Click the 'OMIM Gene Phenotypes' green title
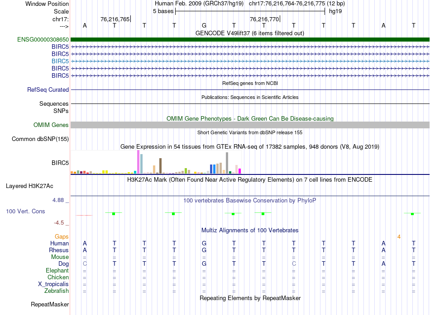The height and width of the screenshot is (315, 430). click(x=250, y=118)
